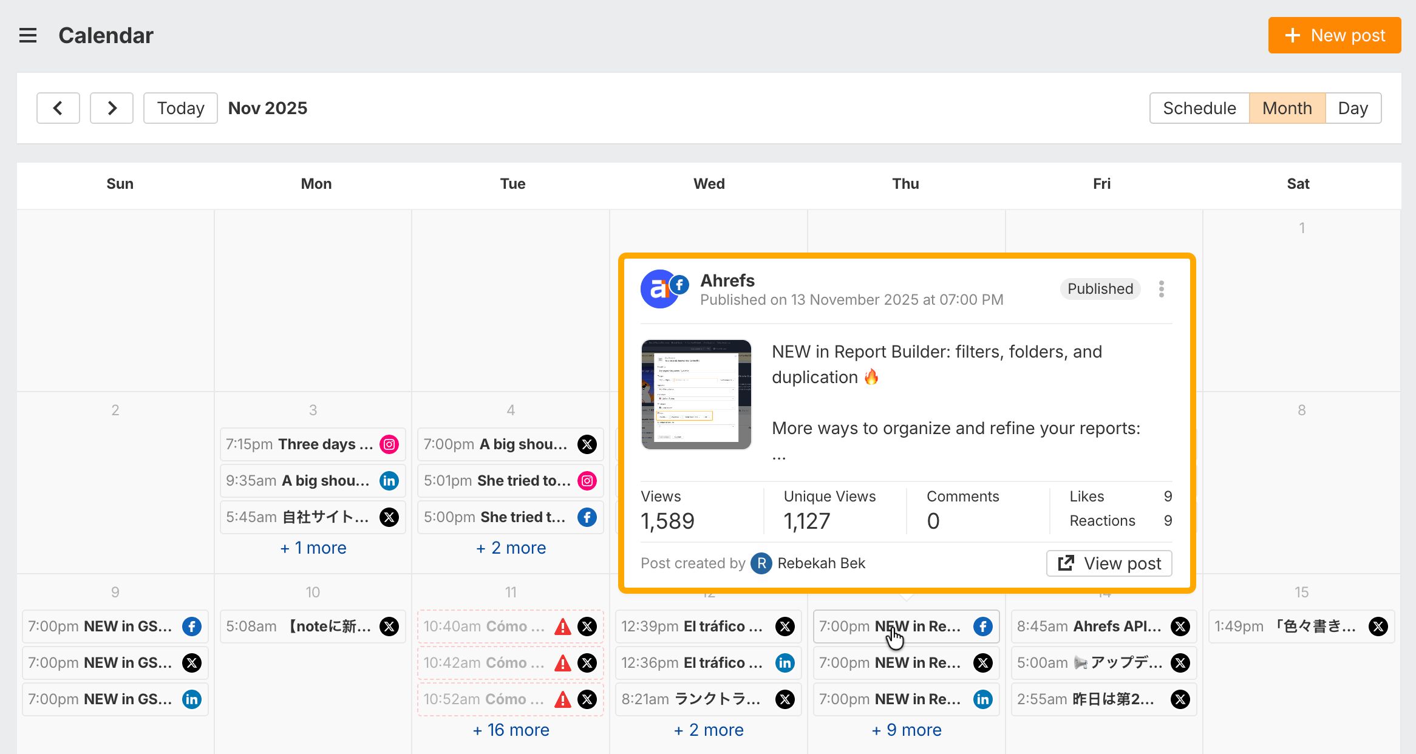The width and height of the screenshot is (1416, 754).
Task: Click the next-month arrow
Action: pyautogui.click(x=112, y=107)
